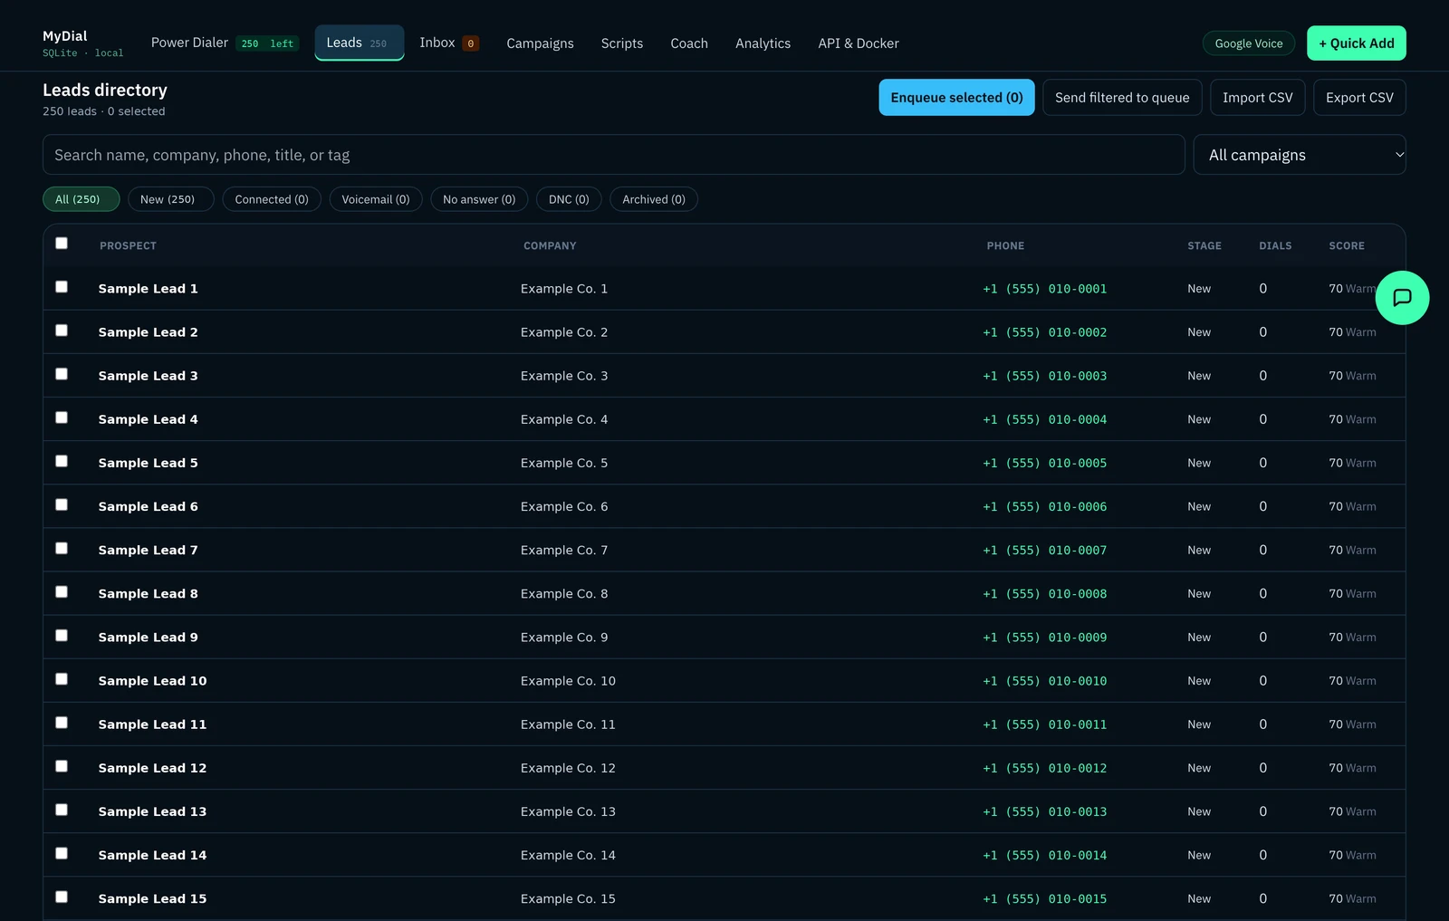Open the Scripts tab
Image resolution: width=1449 pixels, height=921 pixels.
click(x=622, y=43)
